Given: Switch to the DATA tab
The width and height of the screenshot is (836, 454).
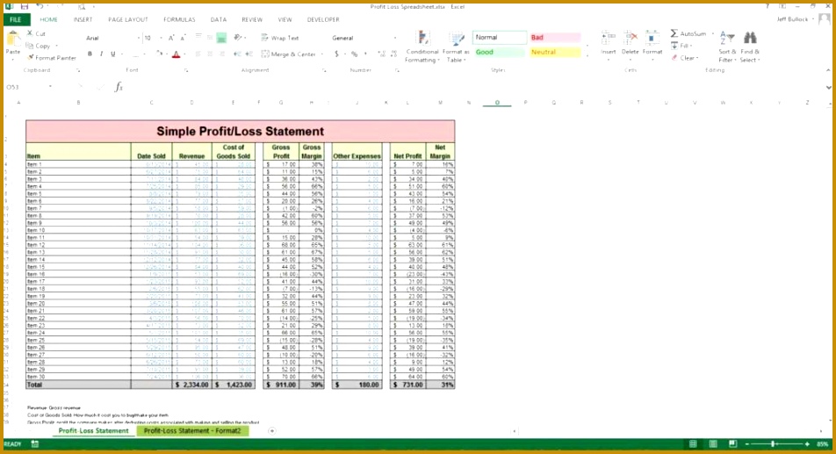Looking at the screenshot, I should (x=218, y=19).
